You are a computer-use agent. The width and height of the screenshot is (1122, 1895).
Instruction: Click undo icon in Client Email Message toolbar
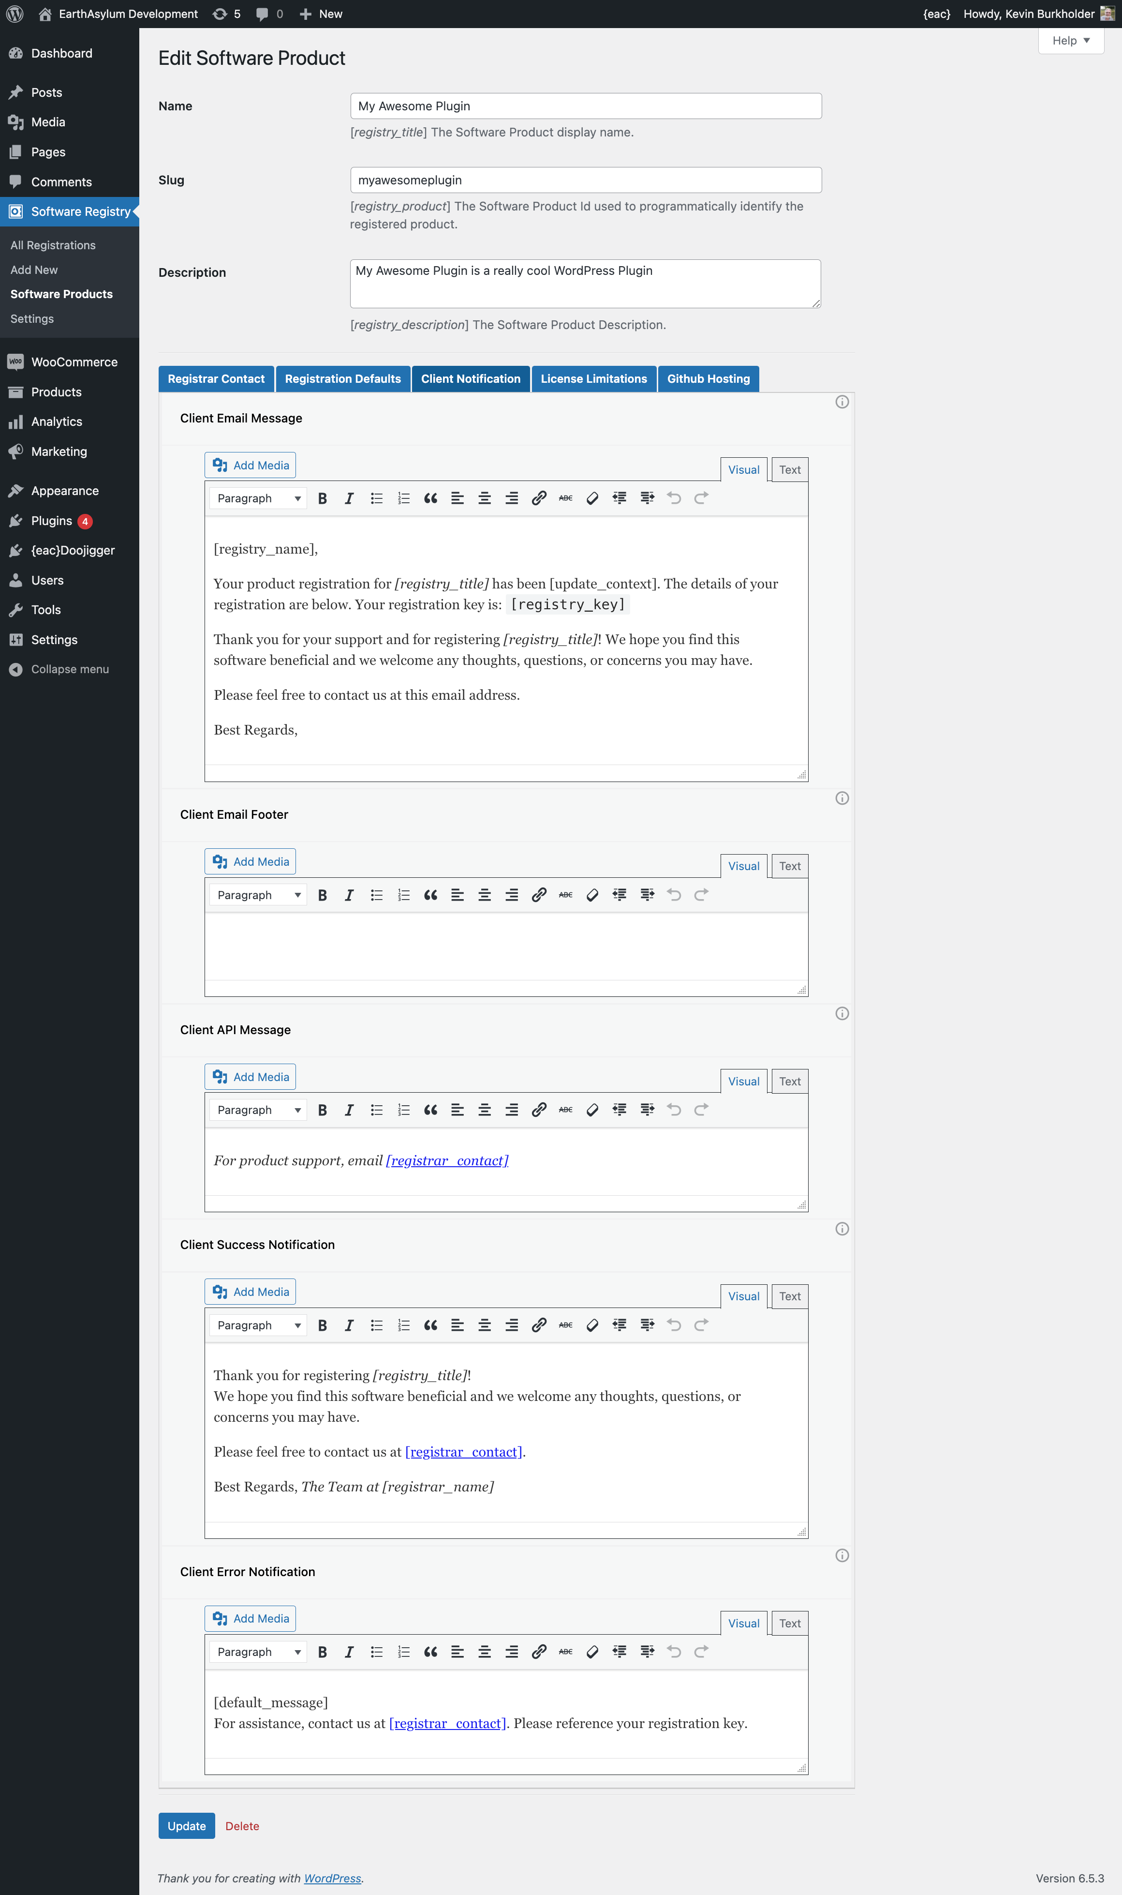point(674,498)
